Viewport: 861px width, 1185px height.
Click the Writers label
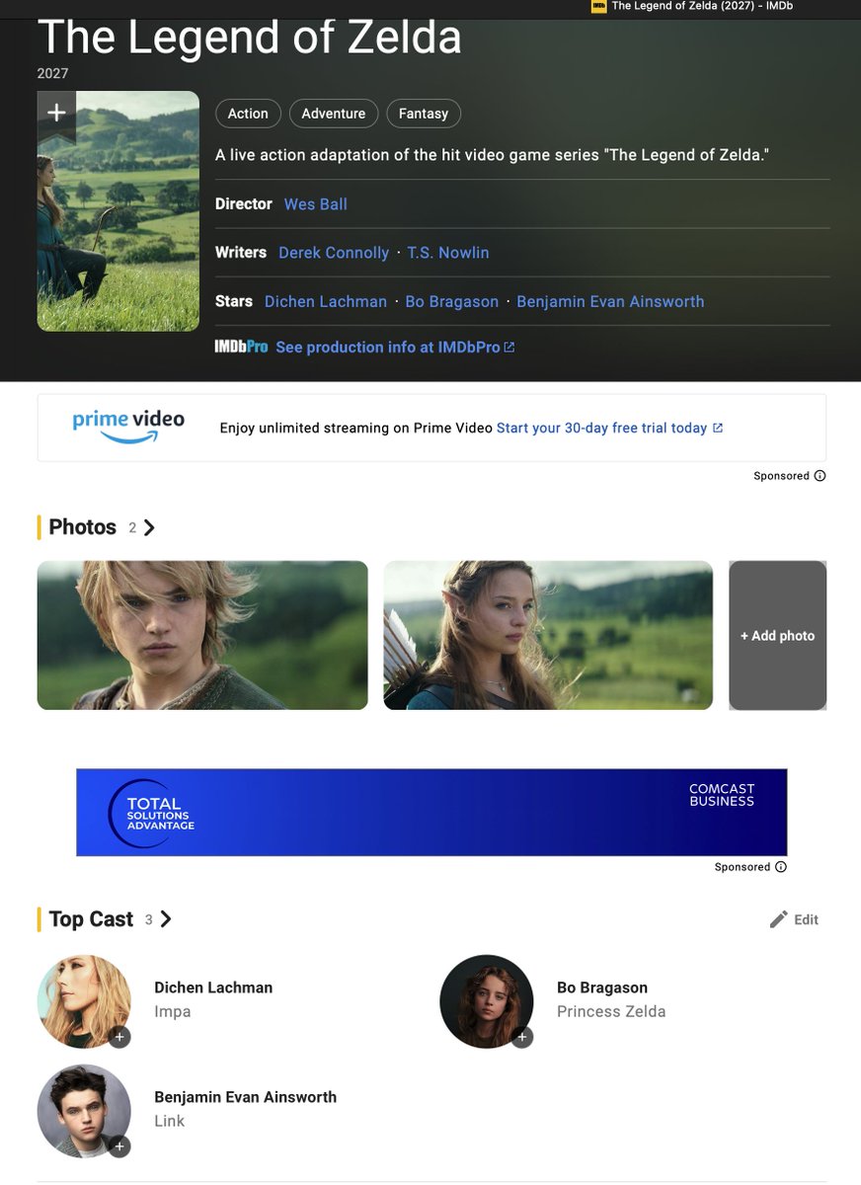(x=241, y=253)
